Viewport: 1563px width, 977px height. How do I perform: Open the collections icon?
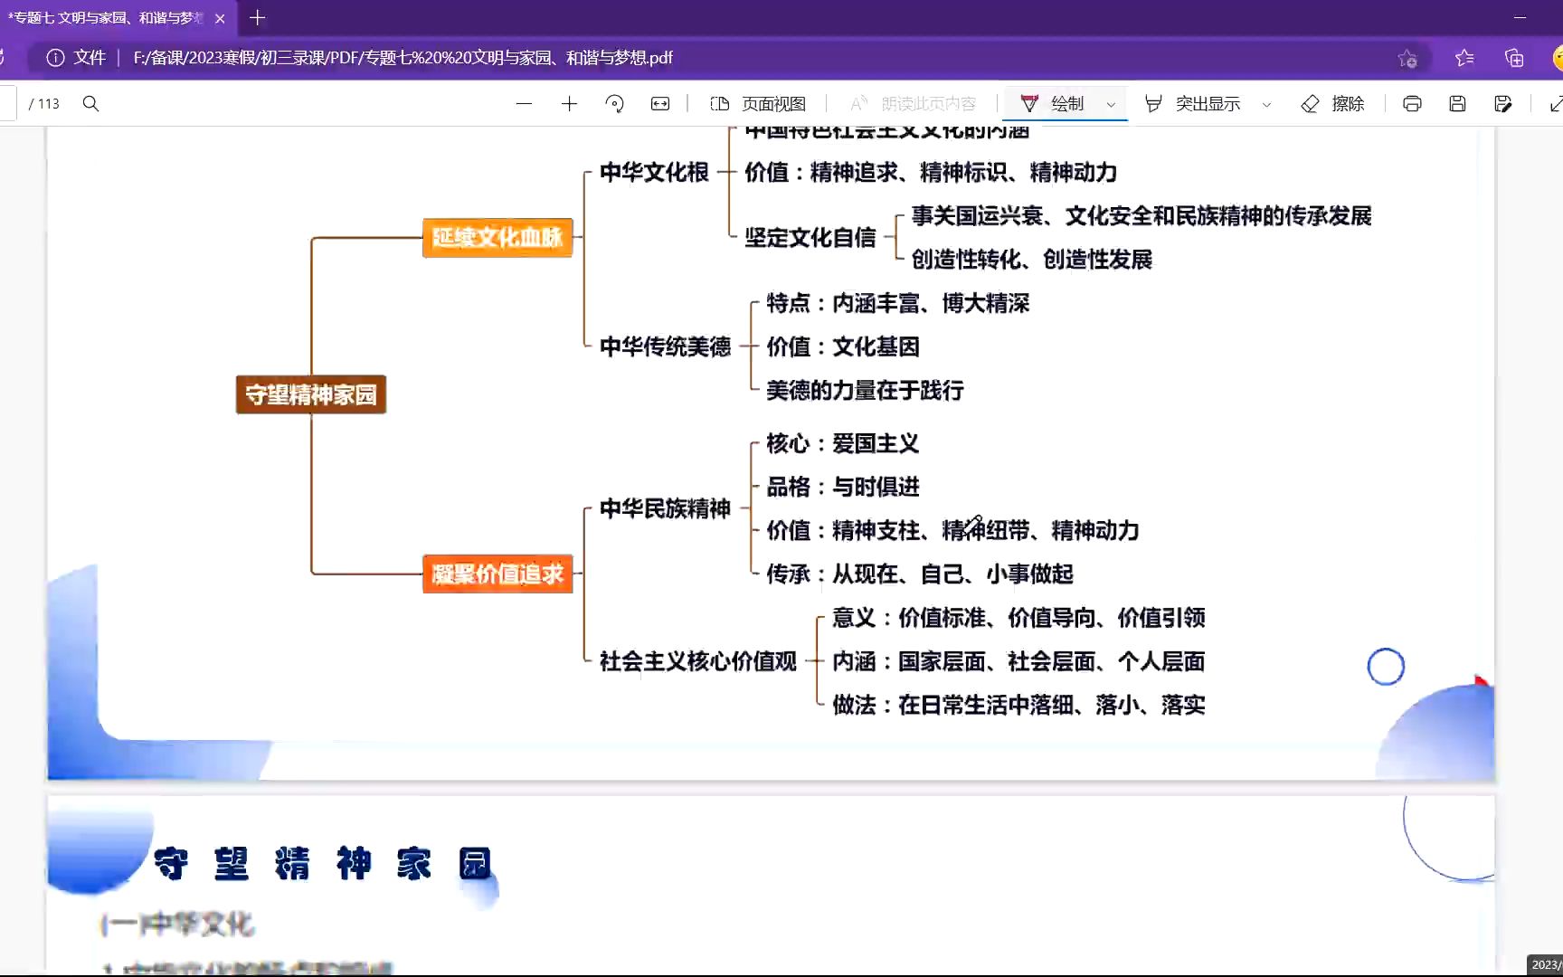1514,58
